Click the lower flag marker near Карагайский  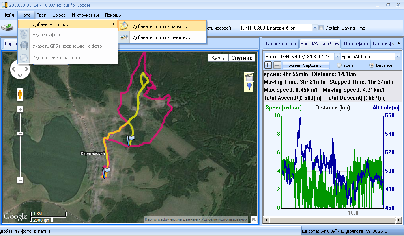(106, 172)
